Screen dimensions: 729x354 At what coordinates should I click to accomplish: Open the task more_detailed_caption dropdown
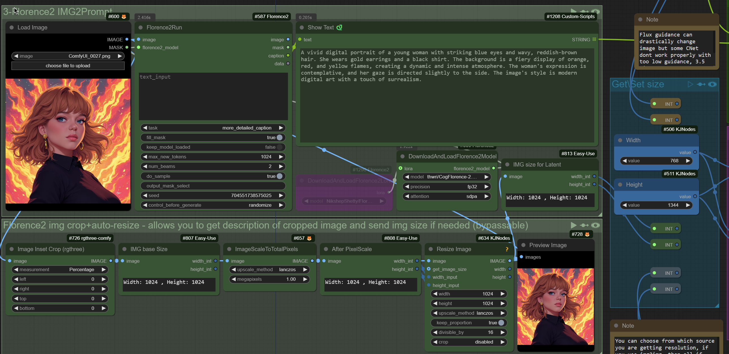[213, 128]
